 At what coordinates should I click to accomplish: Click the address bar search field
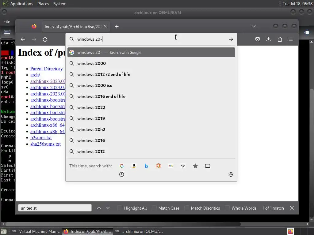pyautogui.click(x=151, y=39)
